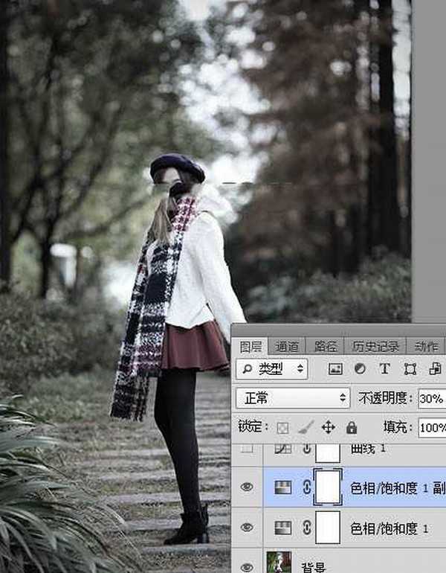This screenshot has width=446, height=573.
Task: Hide the 色相/饱和度 1 副本 layer
Action: 247,487
